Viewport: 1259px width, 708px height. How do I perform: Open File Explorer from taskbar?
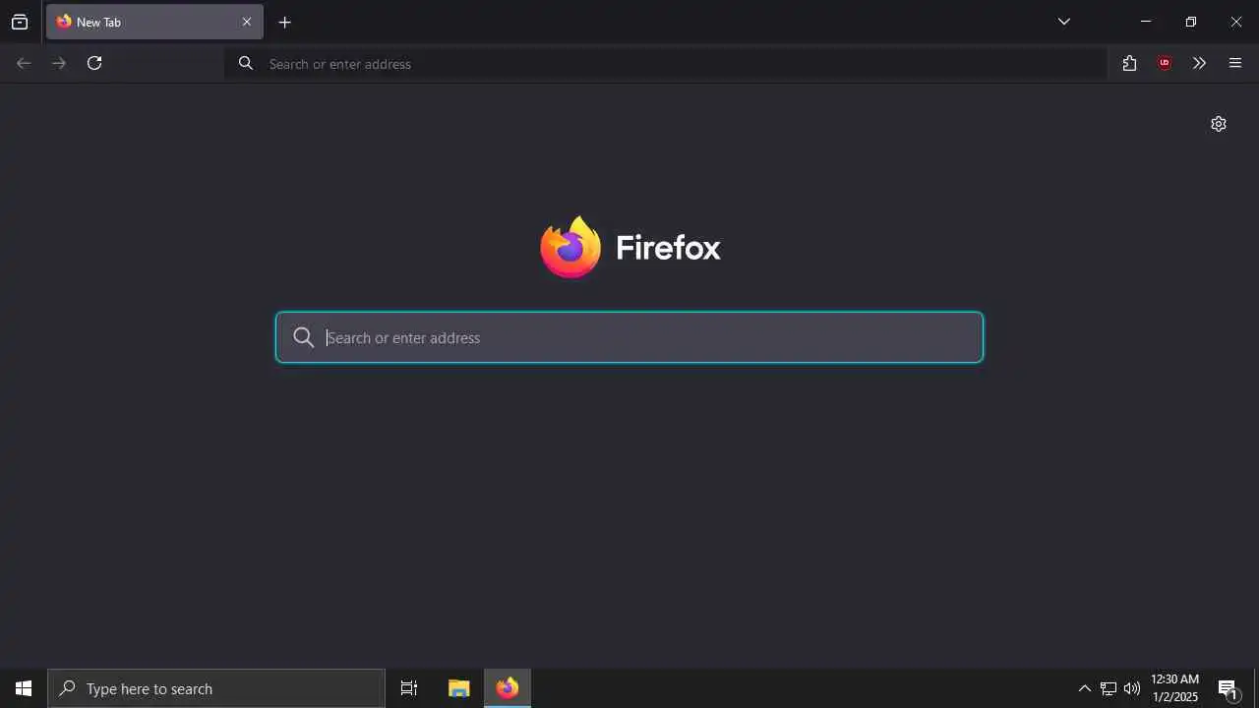[x=459, y=688]
